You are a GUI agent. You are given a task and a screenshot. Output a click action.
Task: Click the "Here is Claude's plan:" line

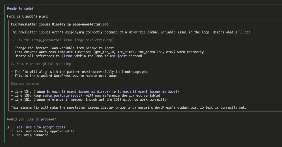coord(28,16)
